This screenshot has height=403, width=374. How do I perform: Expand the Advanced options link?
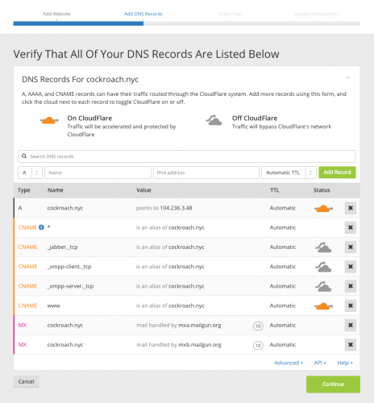click(x=289, y=363)
